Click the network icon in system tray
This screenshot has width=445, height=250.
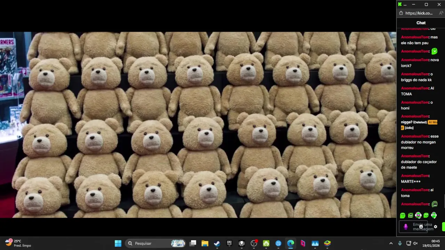[x=409, y=243]
